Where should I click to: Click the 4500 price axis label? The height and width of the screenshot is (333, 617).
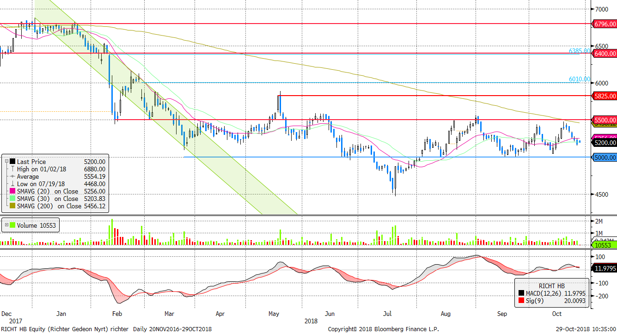pos(602,194)
